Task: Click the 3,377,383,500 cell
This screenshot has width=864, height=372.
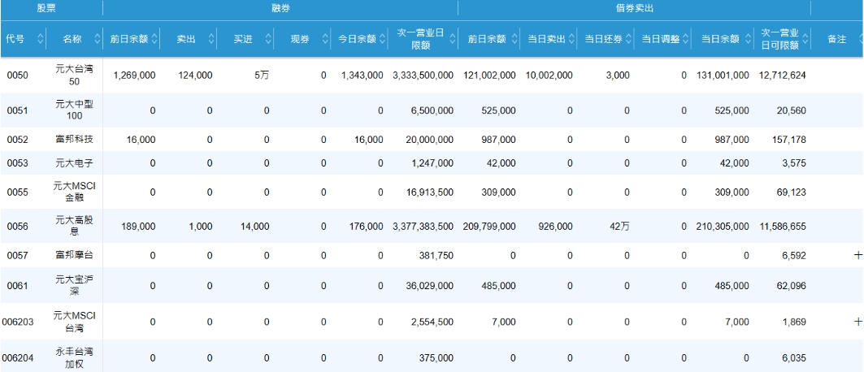Action: (423, 226)
